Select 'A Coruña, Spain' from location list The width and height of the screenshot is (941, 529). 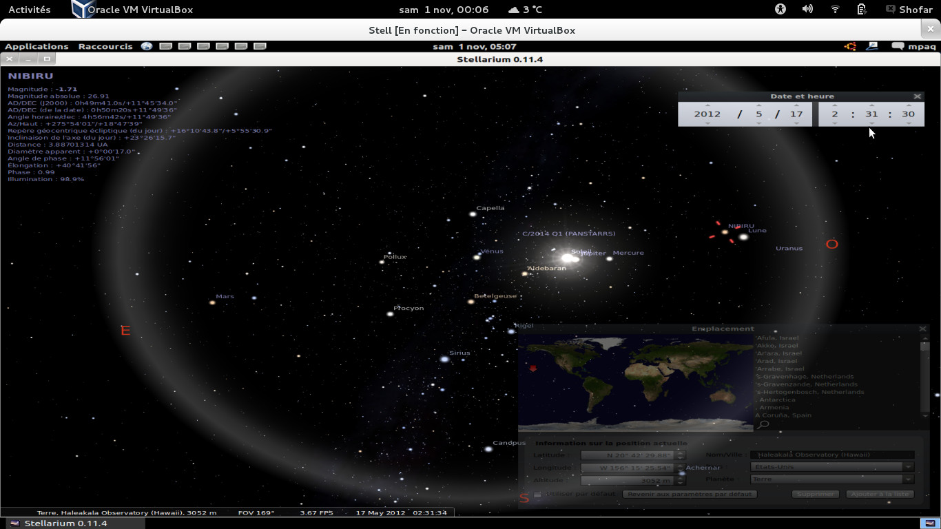783,415
